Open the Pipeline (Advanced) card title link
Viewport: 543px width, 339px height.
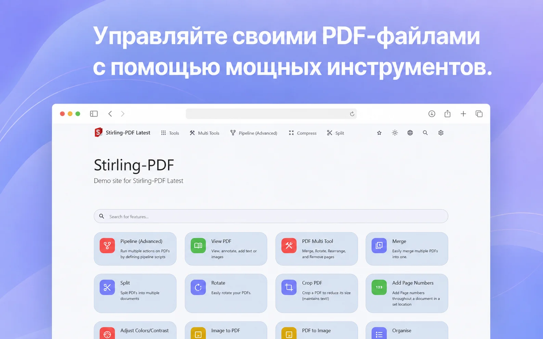click(141, 241)
